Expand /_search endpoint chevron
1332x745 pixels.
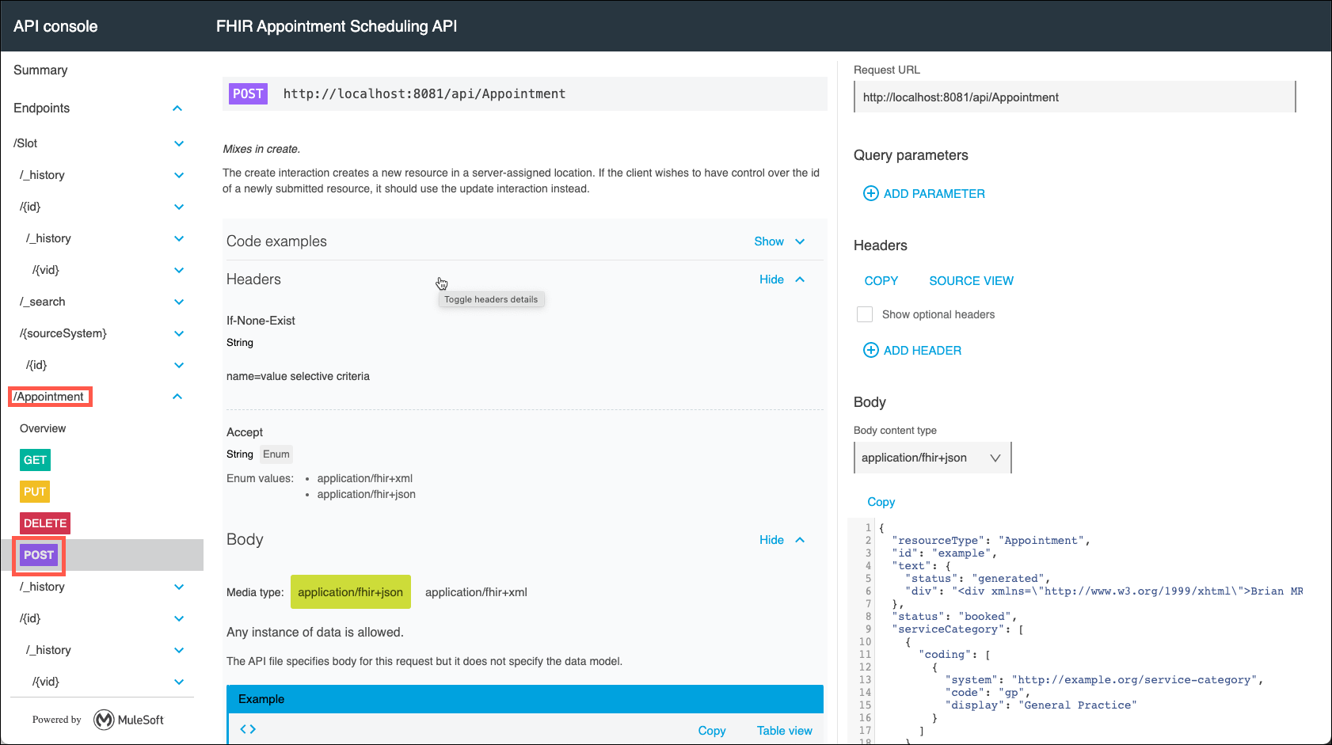179,302
